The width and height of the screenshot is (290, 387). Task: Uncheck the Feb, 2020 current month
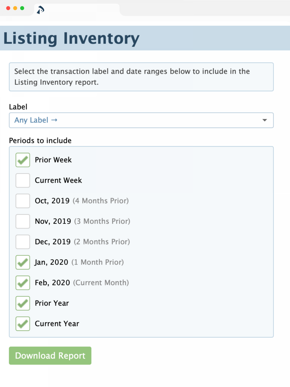point(22,283)
